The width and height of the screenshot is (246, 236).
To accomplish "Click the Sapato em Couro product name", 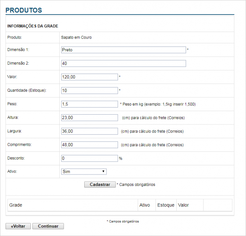I will (76, 37).
